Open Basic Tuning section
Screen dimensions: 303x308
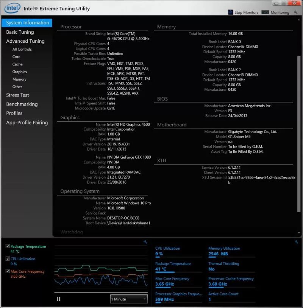(x=20, y=32)
